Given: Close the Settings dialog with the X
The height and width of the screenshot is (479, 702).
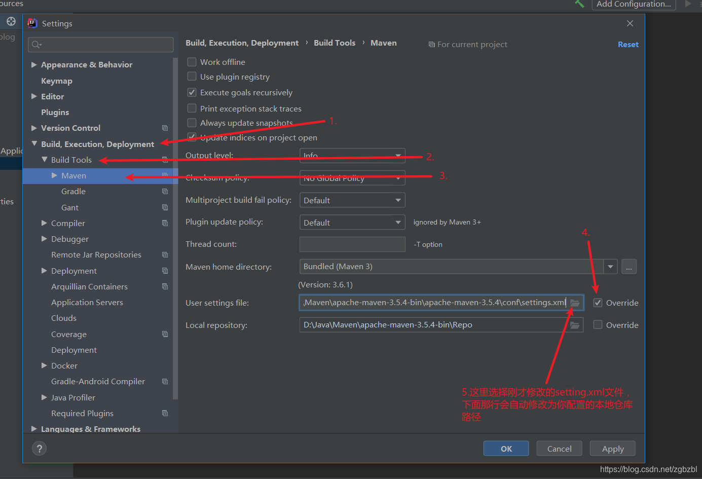Looking at the screenshot, I should point(630,23).
